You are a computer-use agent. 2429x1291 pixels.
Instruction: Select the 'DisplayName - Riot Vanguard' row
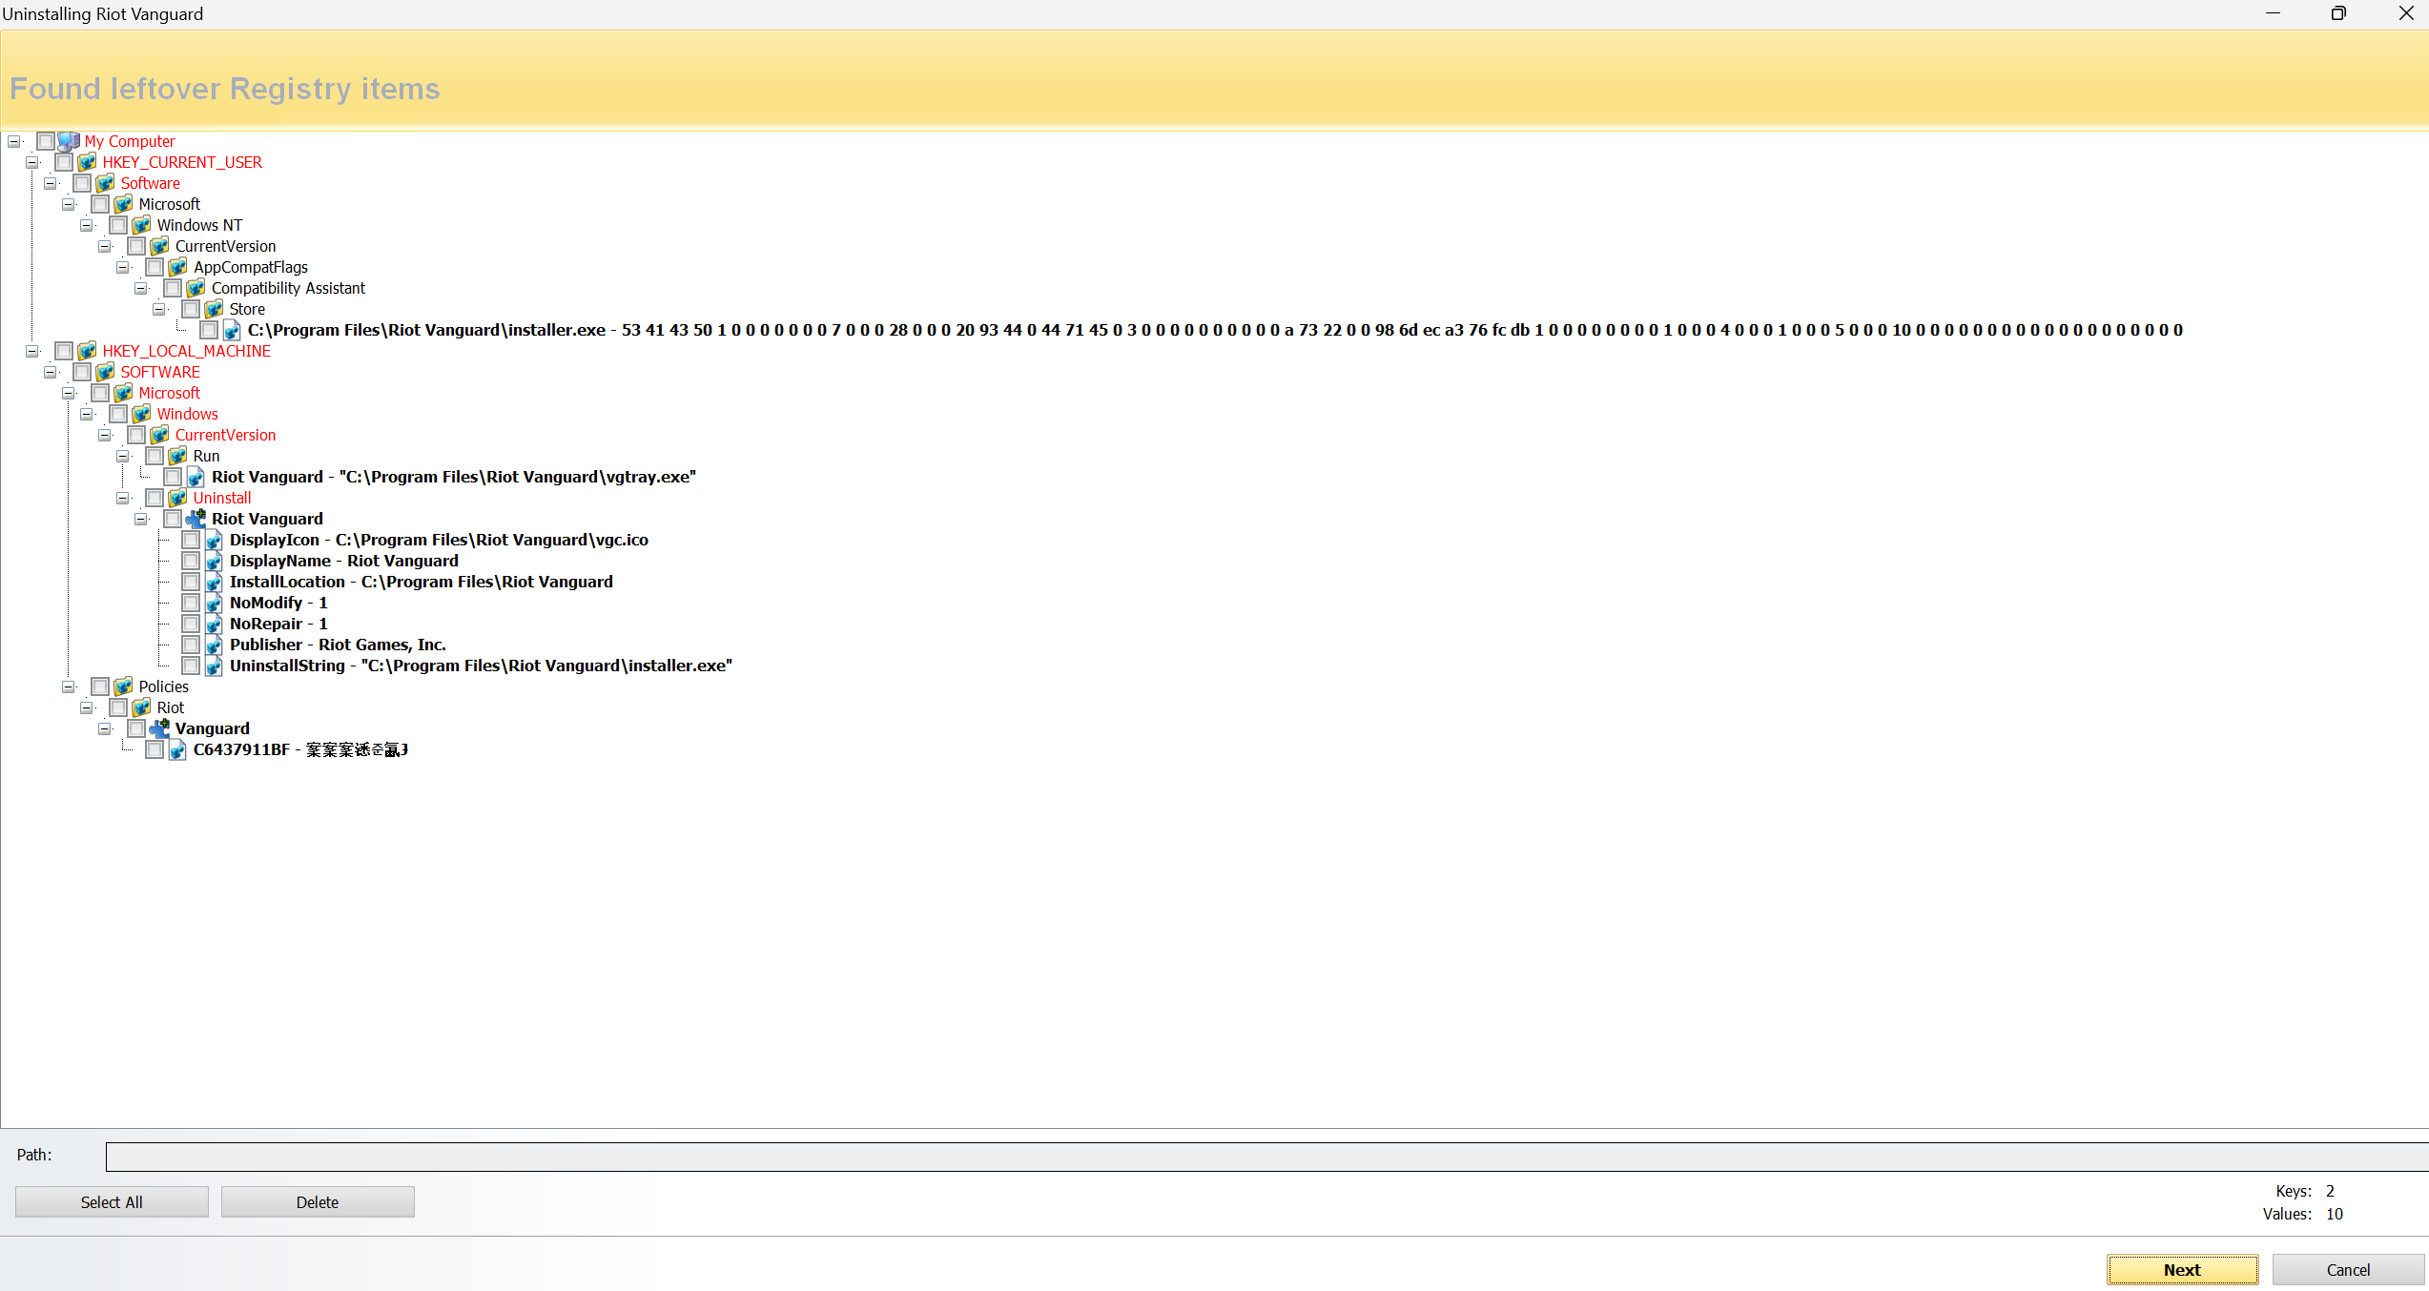(x=344, y=561)
